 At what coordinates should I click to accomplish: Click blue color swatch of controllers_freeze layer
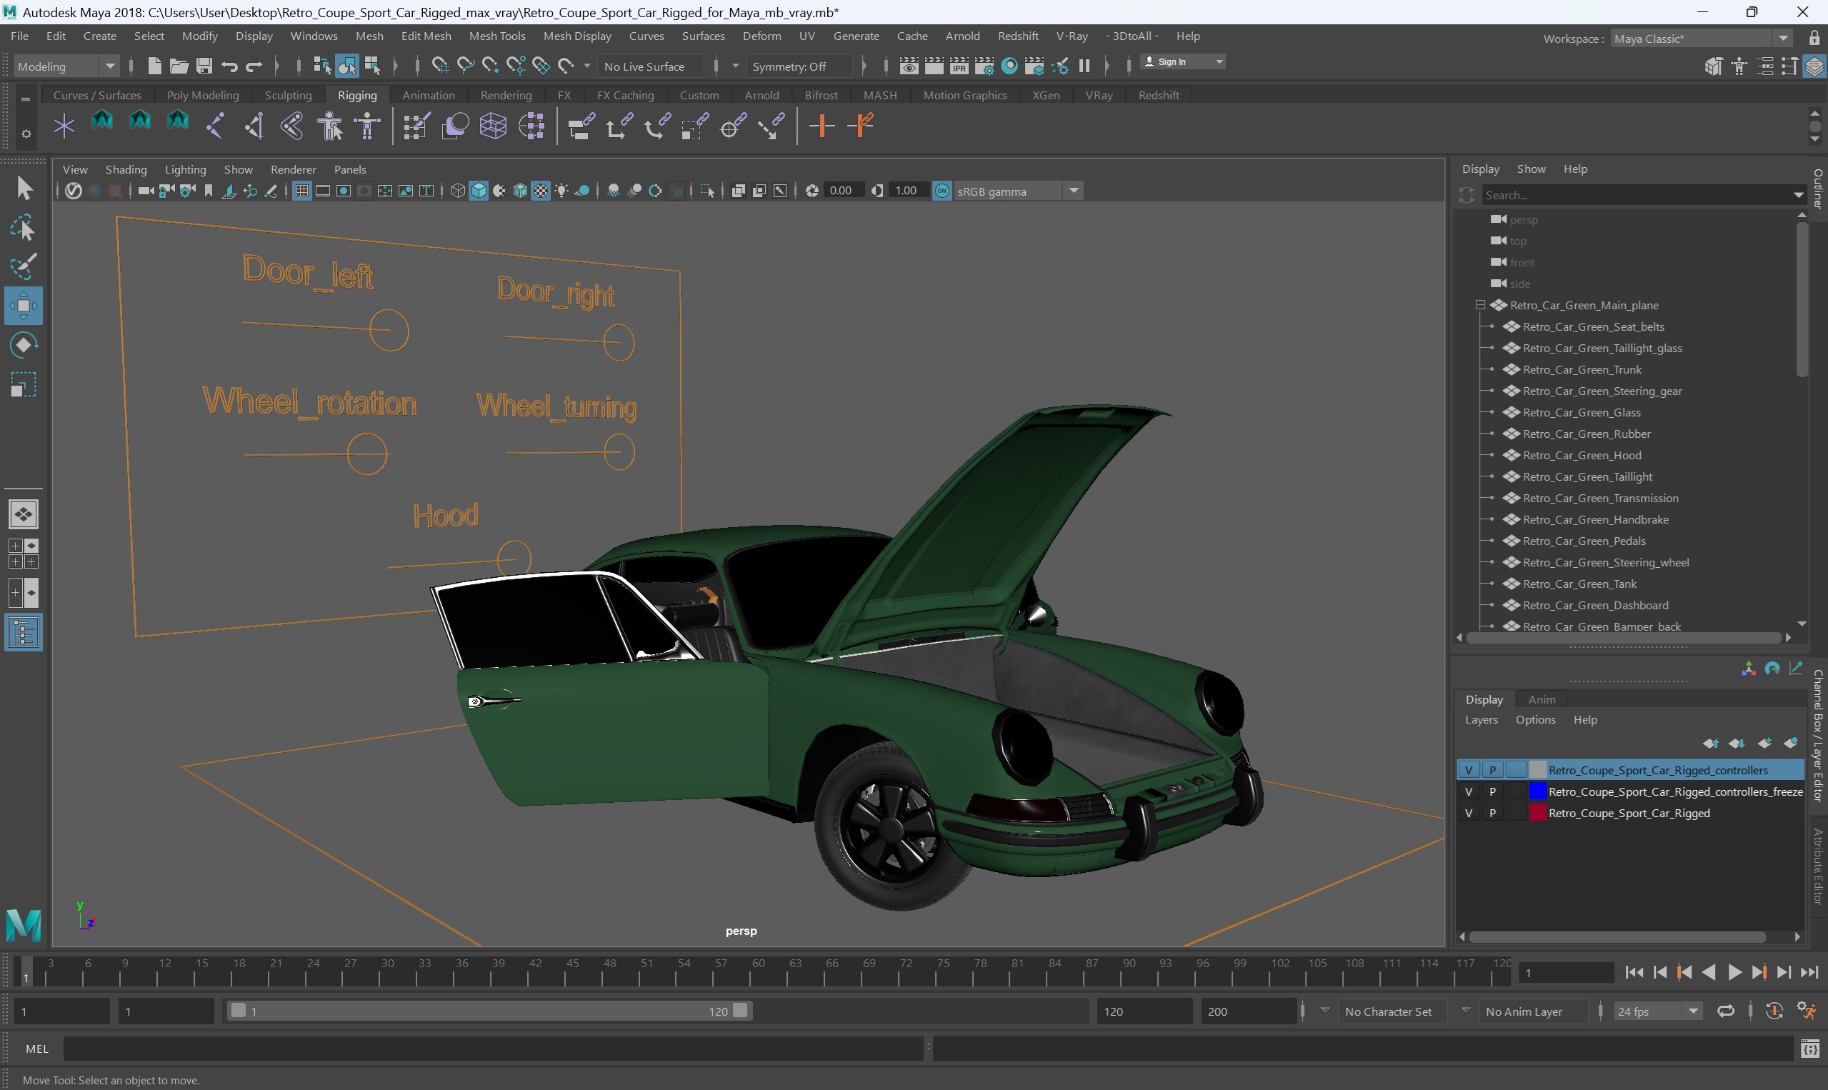(1537, 791)
